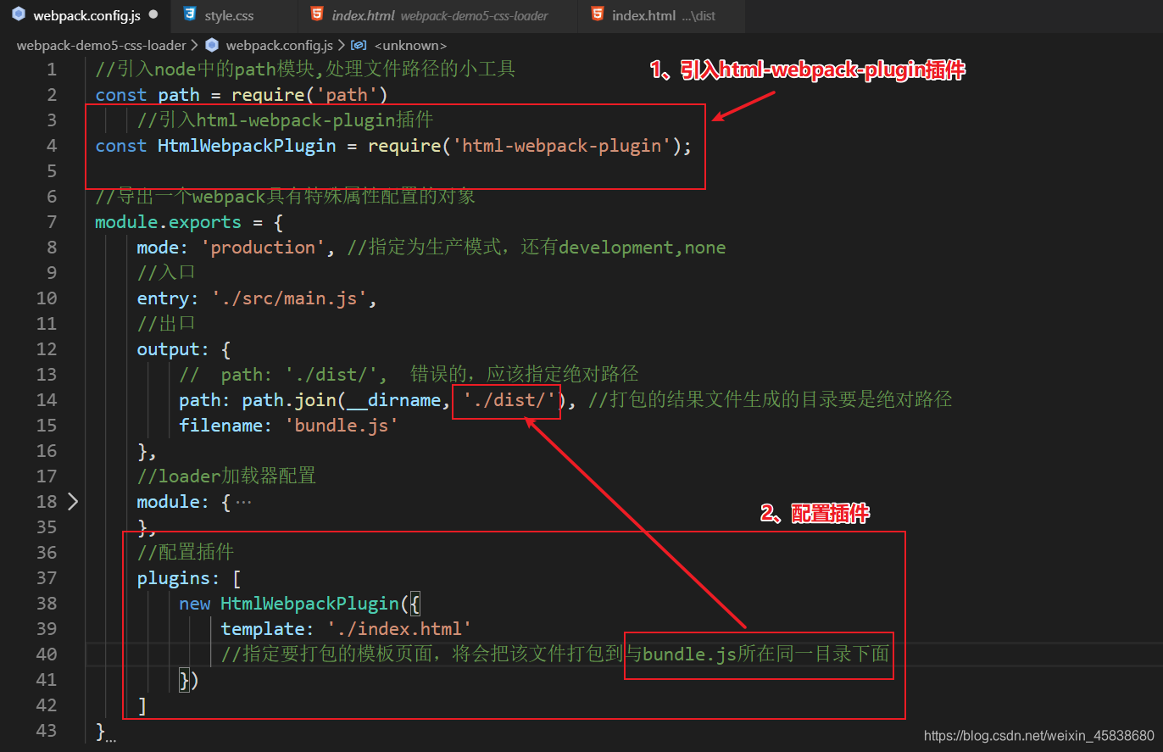The height and width of the screenshot is (752, 1163).
Task: Click the collapsed ellipsis after module: {
Action: (x=243, y=502)
